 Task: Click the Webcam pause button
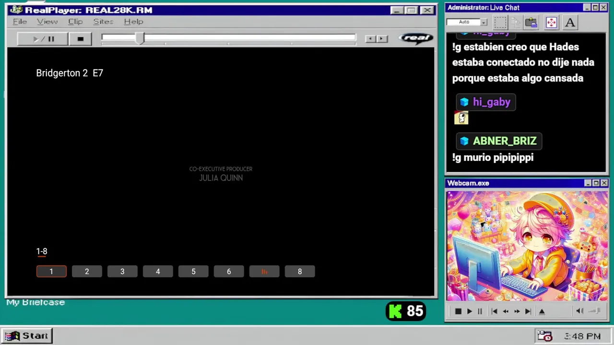point(480,311)
